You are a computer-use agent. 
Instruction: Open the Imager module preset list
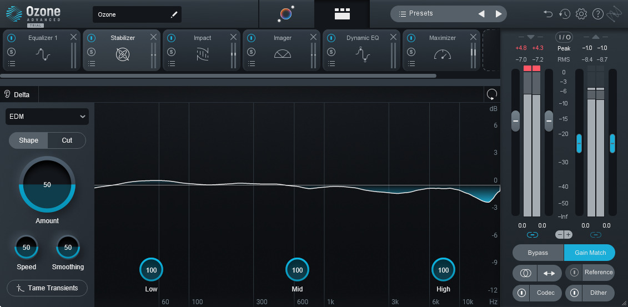pos(252,63)
